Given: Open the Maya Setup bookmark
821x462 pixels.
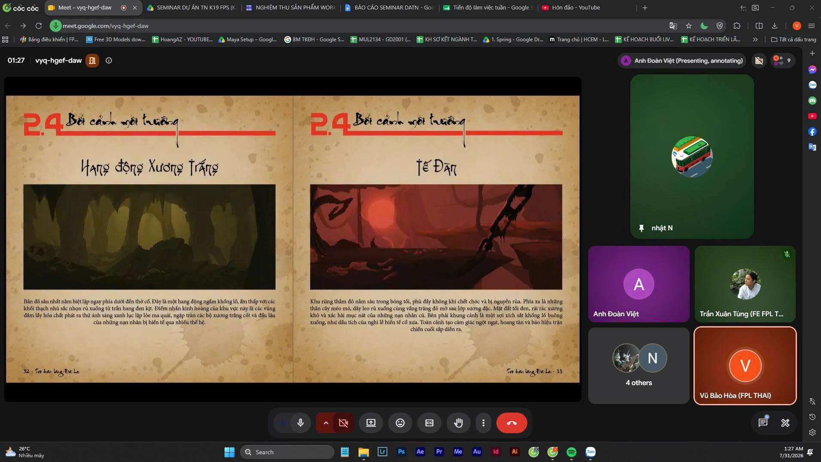Looking at the screenshot, I should click(x=248, y=40).
